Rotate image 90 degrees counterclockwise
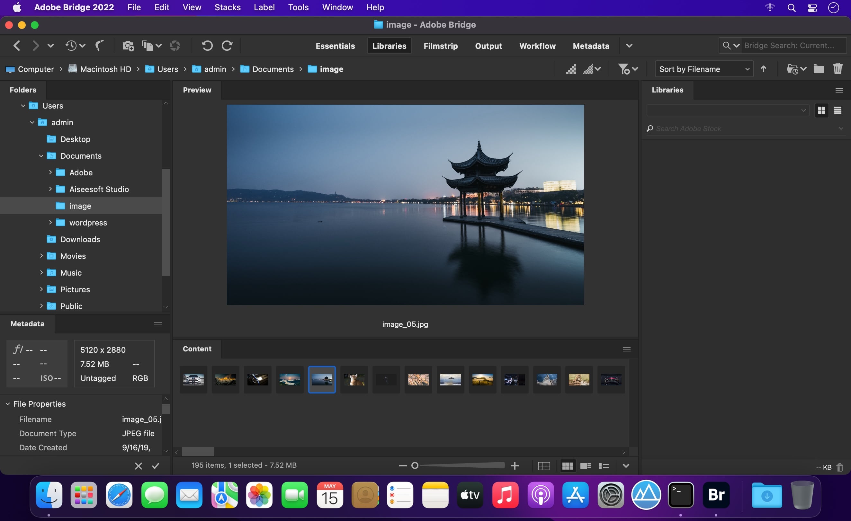Screen dimensions: 851x521 pos(207,46)
